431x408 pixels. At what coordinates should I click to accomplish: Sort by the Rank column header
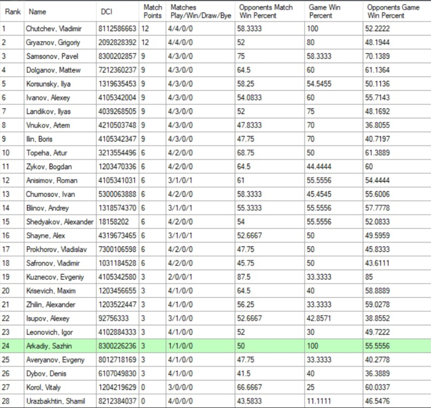coord(13,11)
